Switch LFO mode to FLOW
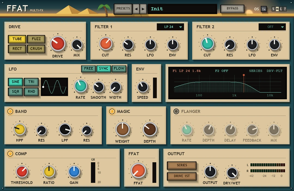 click(119, 69)
